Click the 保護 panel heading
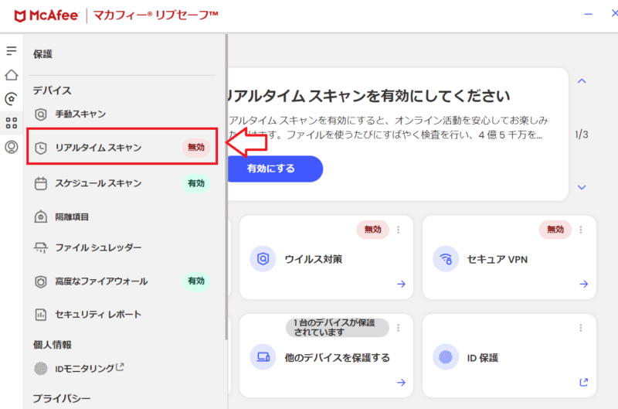Screen dimensions: 618x409 42,54
